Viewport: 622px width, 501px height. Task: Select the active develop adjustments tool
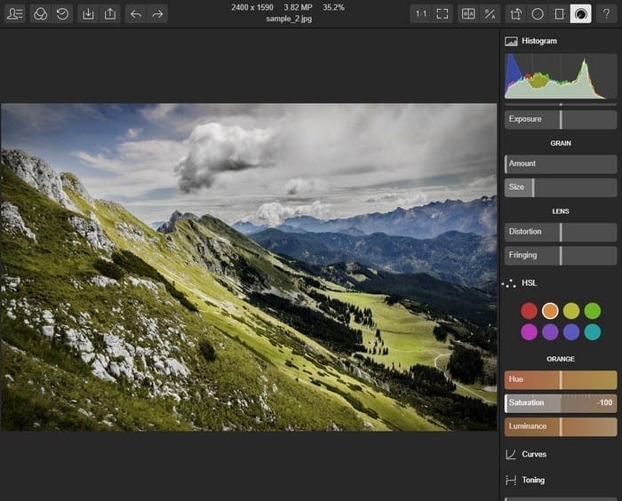tap(581, 14)
